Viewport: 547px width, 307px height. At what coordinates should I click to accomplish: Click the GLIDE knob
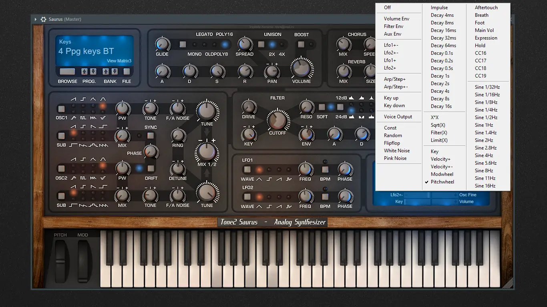tap(162, 44)
